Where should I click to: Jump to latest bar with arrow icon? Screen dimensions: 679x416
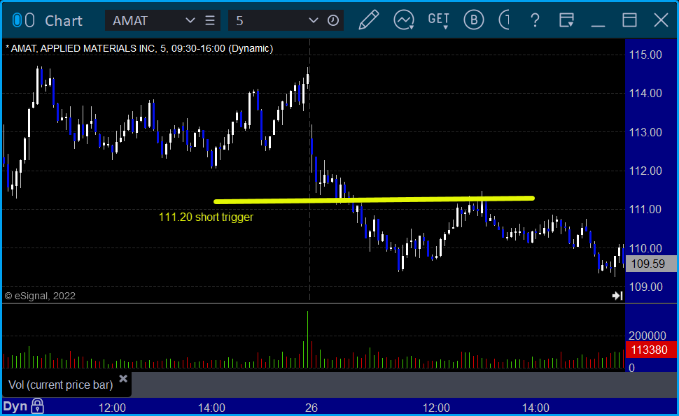pyautogui.click(x=617, y=295)
